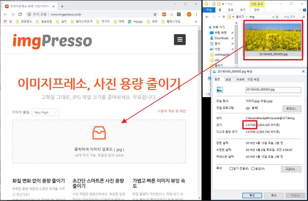Open the Papago bookmark
Image resolution: width=308 pixels, height=201 pixels.
click(x=136, y=21)
